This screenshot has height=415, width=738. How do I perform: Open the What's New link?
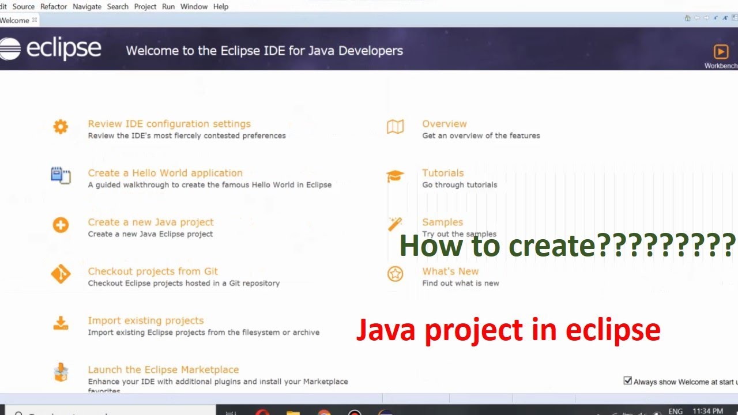tap(450, 271)
